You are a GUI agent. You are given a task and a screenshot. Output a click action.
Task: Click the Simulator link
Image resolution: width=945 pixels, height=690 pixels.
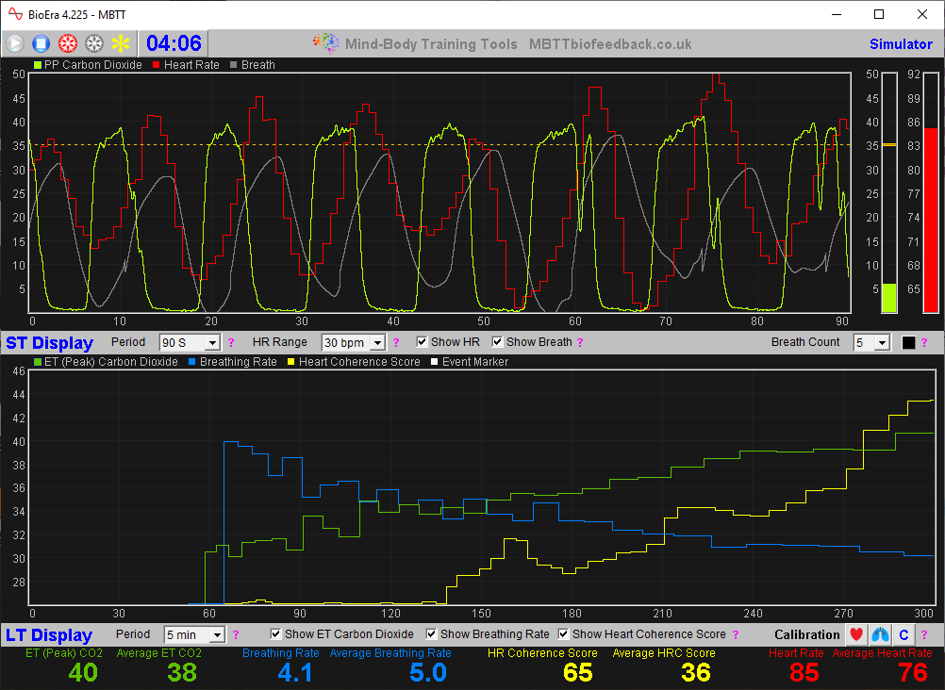point(901,43)
